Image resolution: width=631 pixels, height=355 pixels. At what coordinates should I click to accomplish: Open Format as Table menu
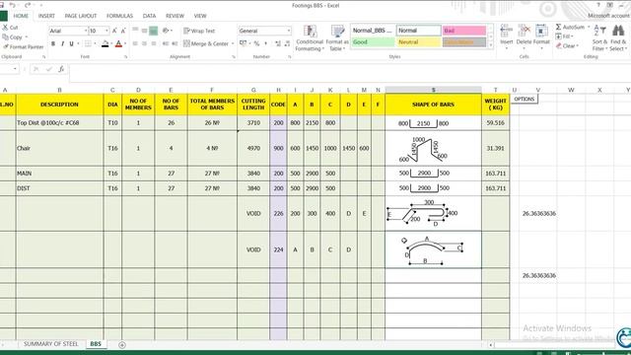coord(337,37)
